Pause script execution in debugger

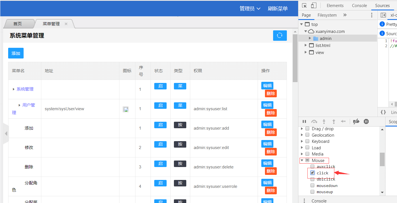click(304, 121)
